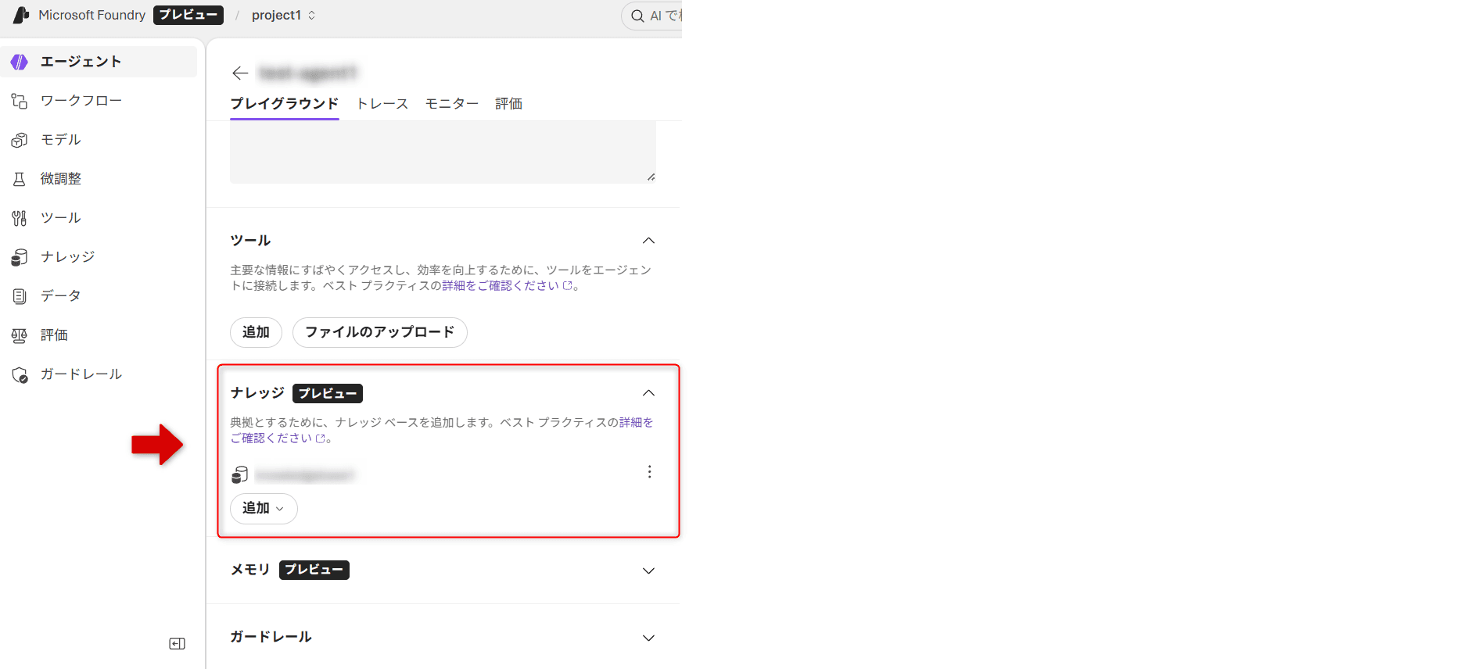Viewport: 1457px width, 669px height.
Task: Click the Microsoft Foundry logo icon
Action: [21, 15]
